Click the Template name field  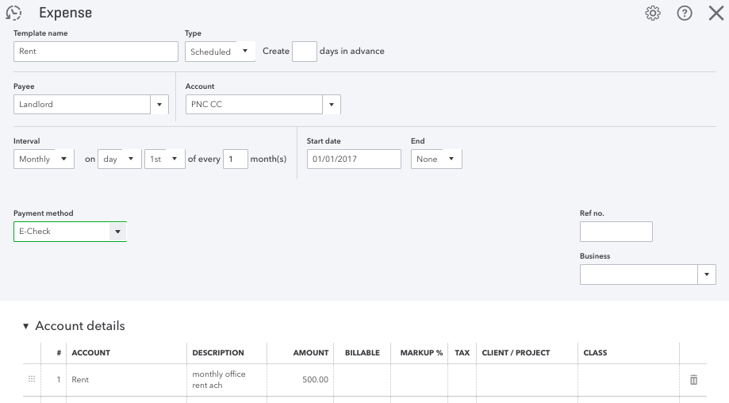tap(96, 52)
